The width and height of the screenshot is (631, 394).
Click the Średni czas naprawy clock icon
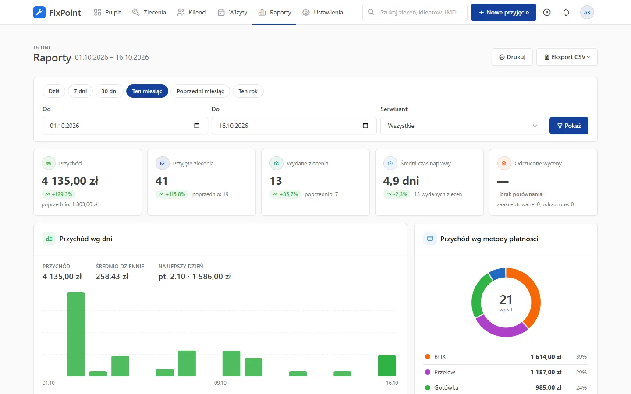[x=390, y=163]
